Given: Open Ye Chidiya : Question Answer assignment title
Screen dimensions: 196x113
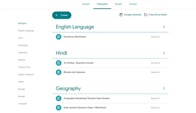Looking at the screenshot, I should [79, 63].
